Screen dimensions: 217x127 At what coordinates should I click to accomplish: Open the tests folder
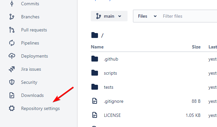(108, 87)
